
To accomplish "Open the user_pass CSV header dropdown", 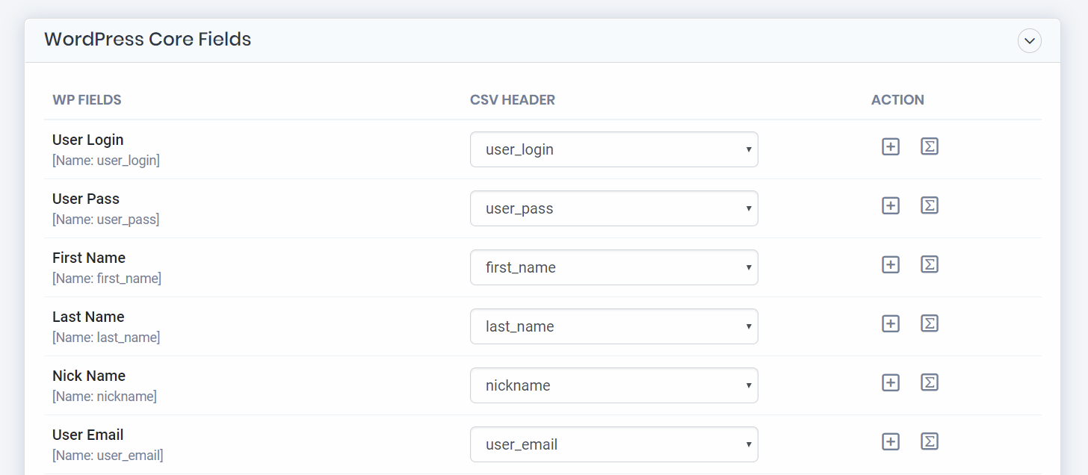I will pyautogui.click(x=613, y=208).
